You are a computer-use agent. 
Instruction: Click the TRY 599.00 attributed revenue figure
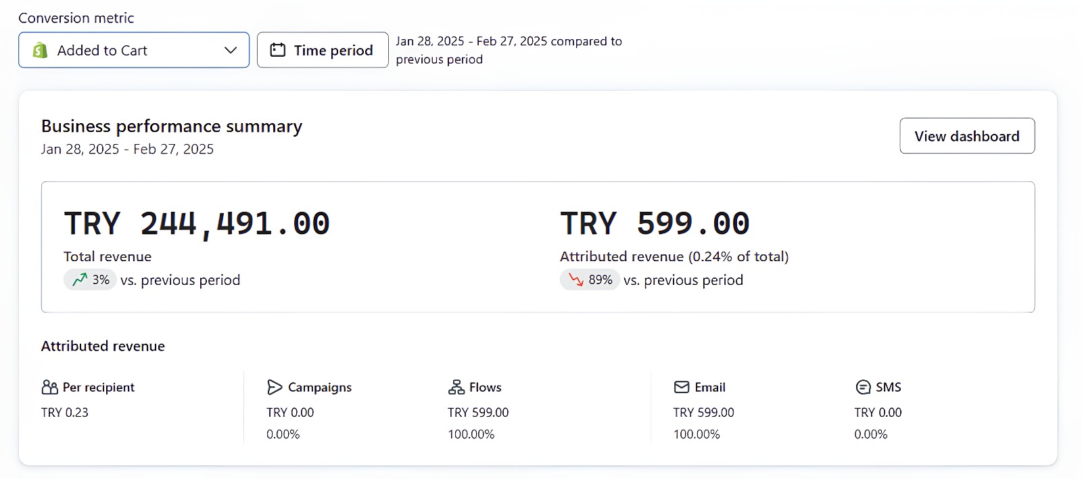point(655,224)
